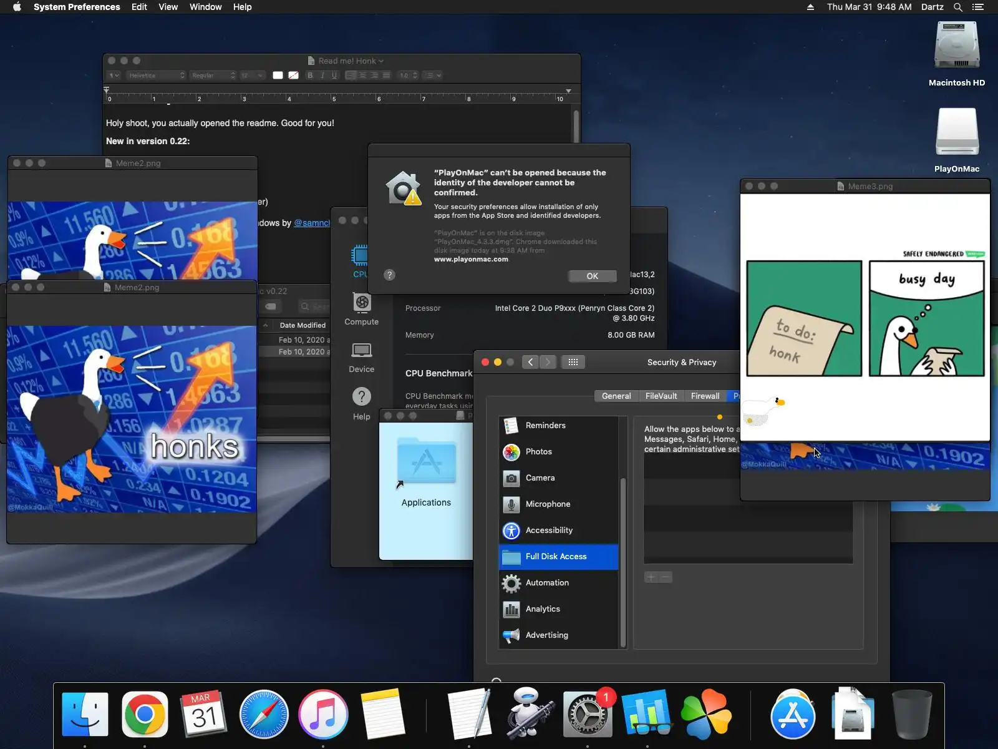The height and width of the screenshot is (749, 998).
Task: Show all preferences with the grid icon
Action: [x=573, y=362]
